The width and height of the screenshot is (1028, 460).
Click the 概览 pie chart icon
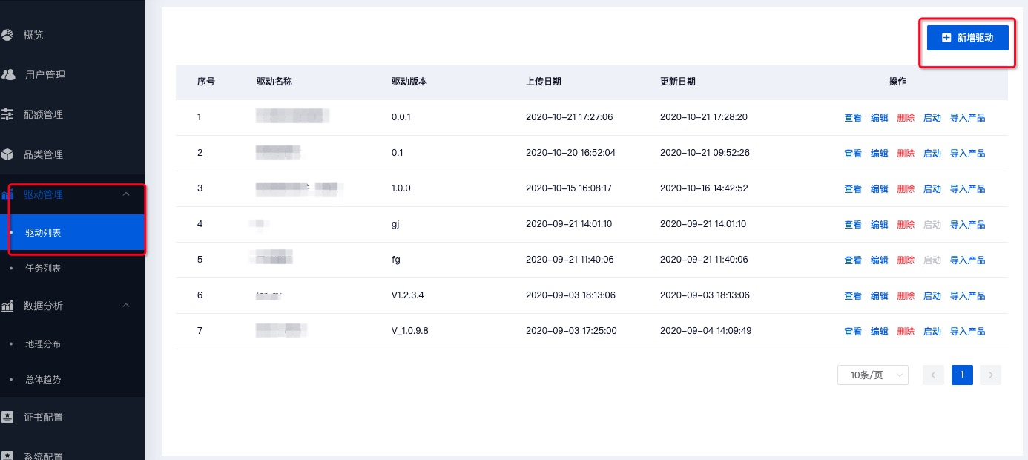(x=7, y=35)
